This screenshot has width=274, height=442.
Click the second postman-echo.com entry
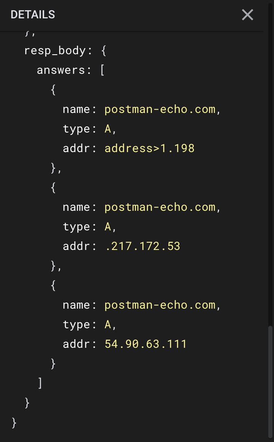click(x=160, y=207)
